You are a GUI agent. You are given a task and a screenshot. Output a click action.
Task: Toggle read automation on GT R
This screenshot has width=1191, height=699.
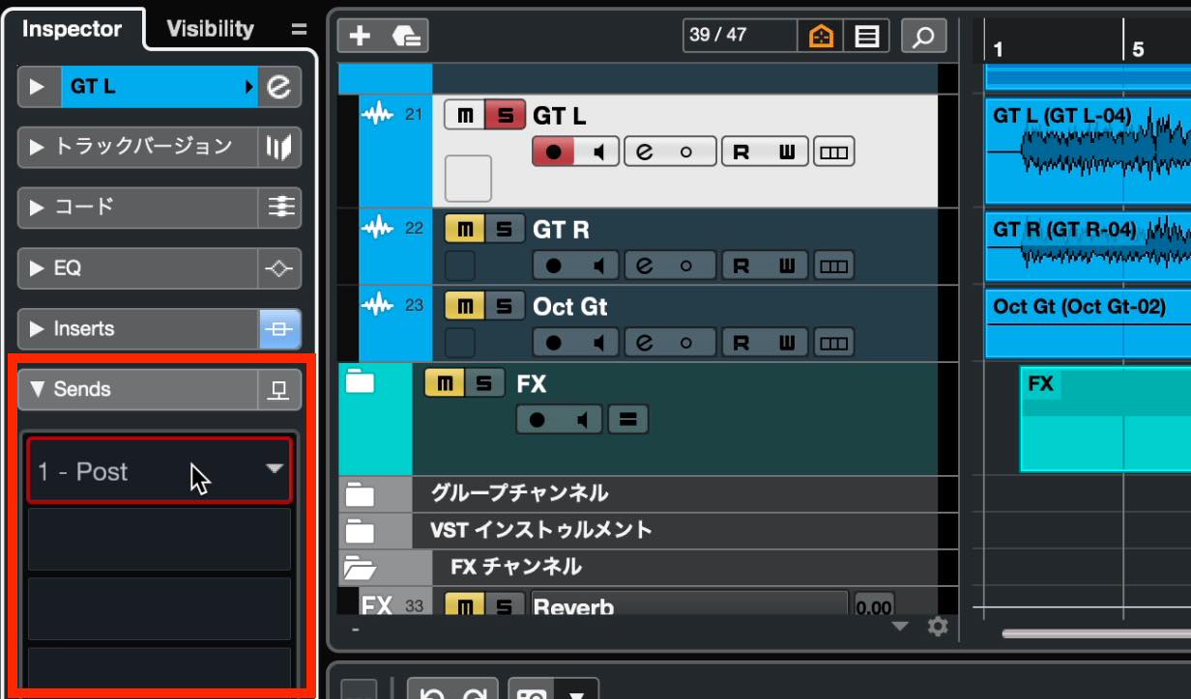(742, 265)
